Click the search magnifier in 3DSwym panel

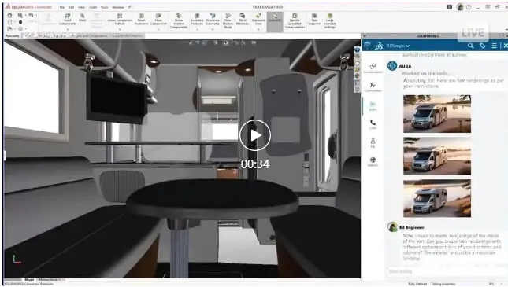[x=470, y=46]
